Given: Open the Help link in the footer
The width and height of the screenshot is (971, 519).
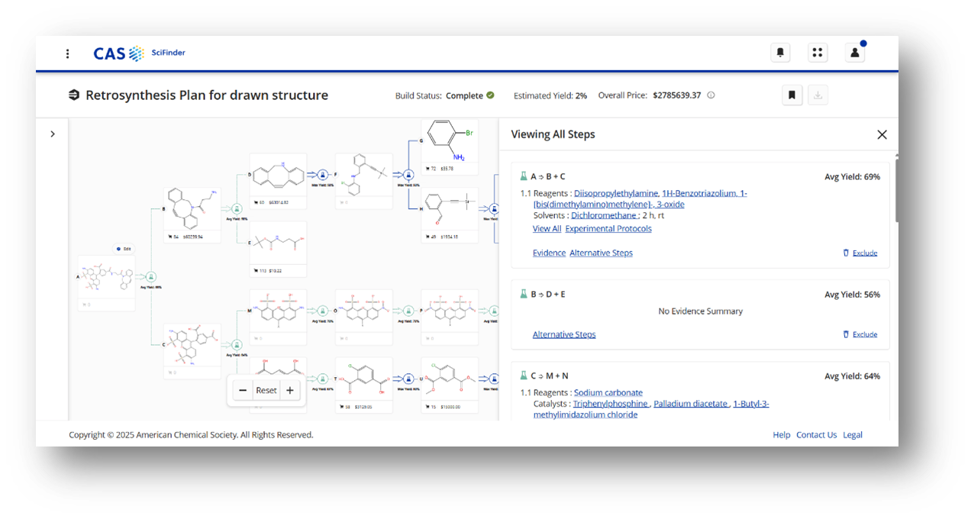Looking at the screenshot, I should tap(781, 435).
